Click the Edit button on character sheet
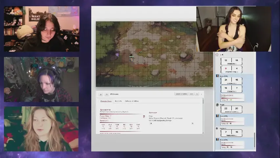The height and width of the screenshot is (158, 280). pyautogui.click(x=192, y=94)
